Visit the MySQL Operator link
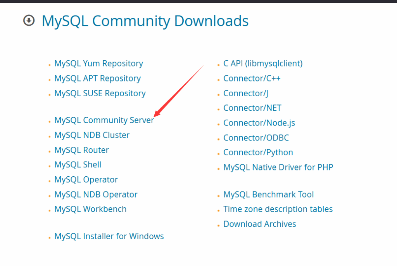The height and width of the screenshot is (266, 397). coord(86,180)
